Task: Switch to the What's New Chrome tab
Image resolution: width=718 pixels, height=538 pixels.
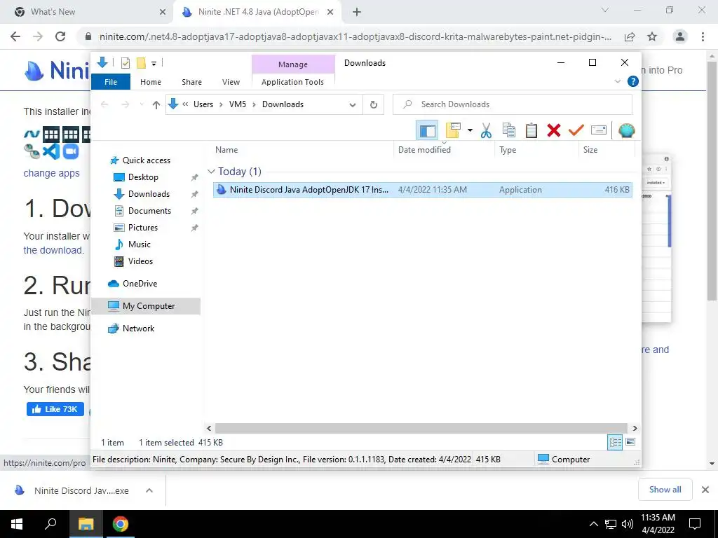Action: [86, 13]
